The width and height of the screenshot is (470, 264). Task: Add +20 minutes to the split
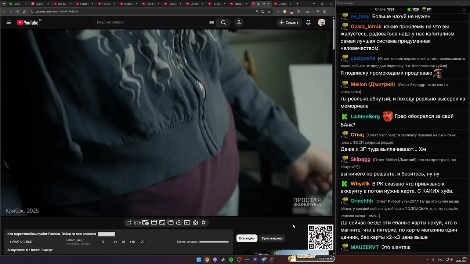coord(142,242)
